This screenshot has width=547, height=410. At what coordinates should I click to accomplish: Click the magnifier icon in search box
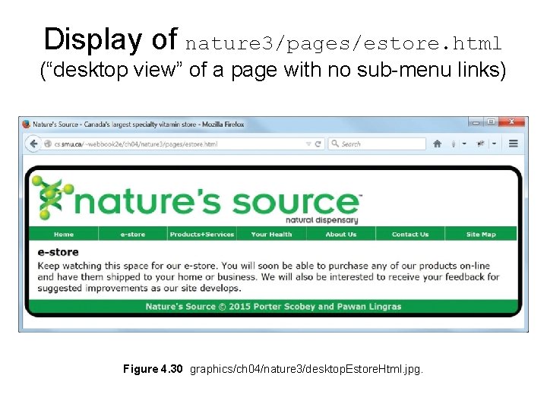(335, 143)
